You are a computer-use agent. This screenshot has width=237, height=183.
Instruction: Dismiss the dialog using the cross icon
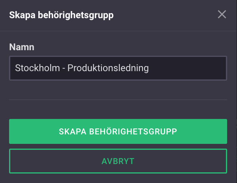[222, 15]
